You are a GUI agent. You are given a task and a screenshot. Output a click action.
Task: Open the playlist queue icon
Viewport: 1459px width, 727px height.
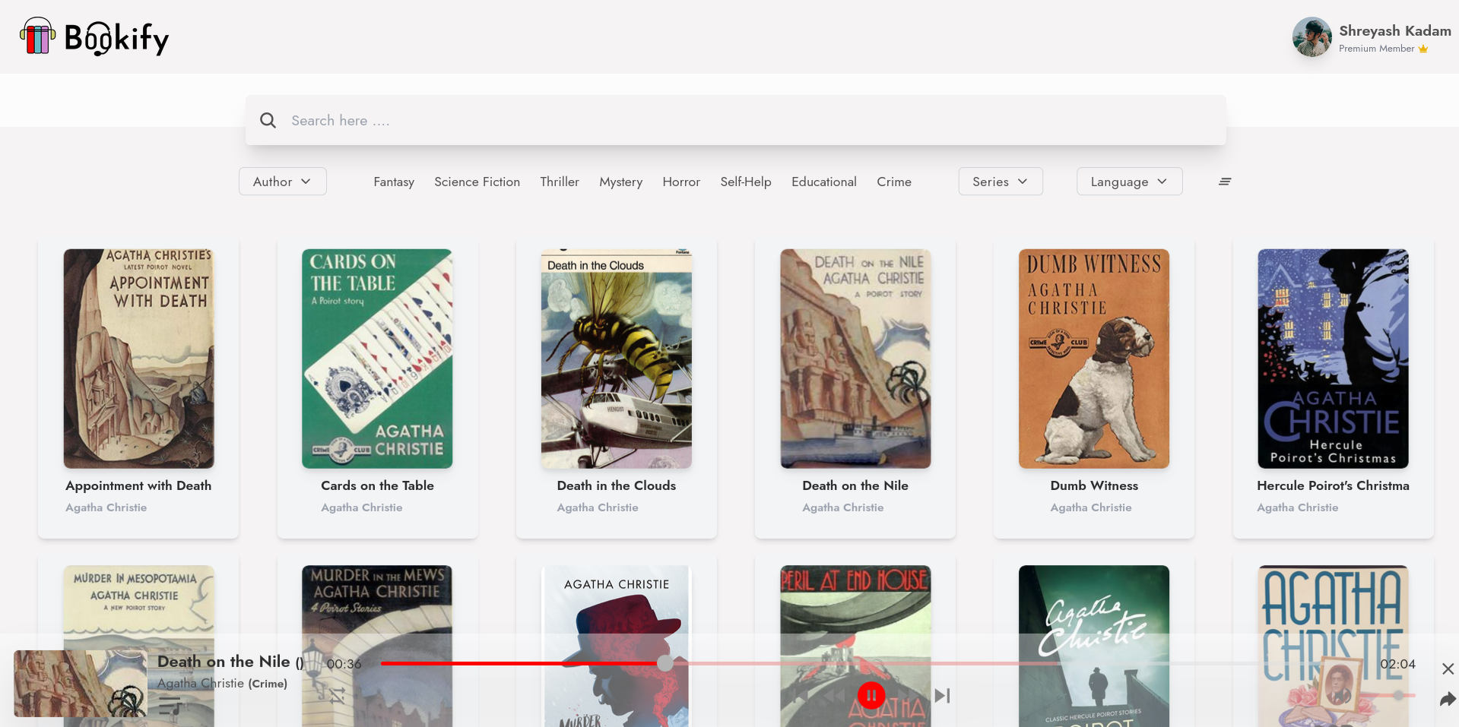click(170, 706)
